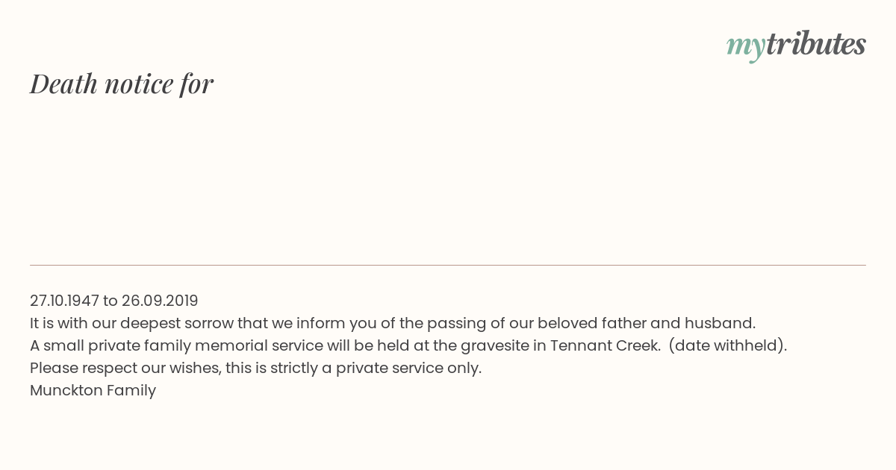
Task: Click the "deepest sorrow" sentence
Action: pyautogui.click(x=393, y=323)
